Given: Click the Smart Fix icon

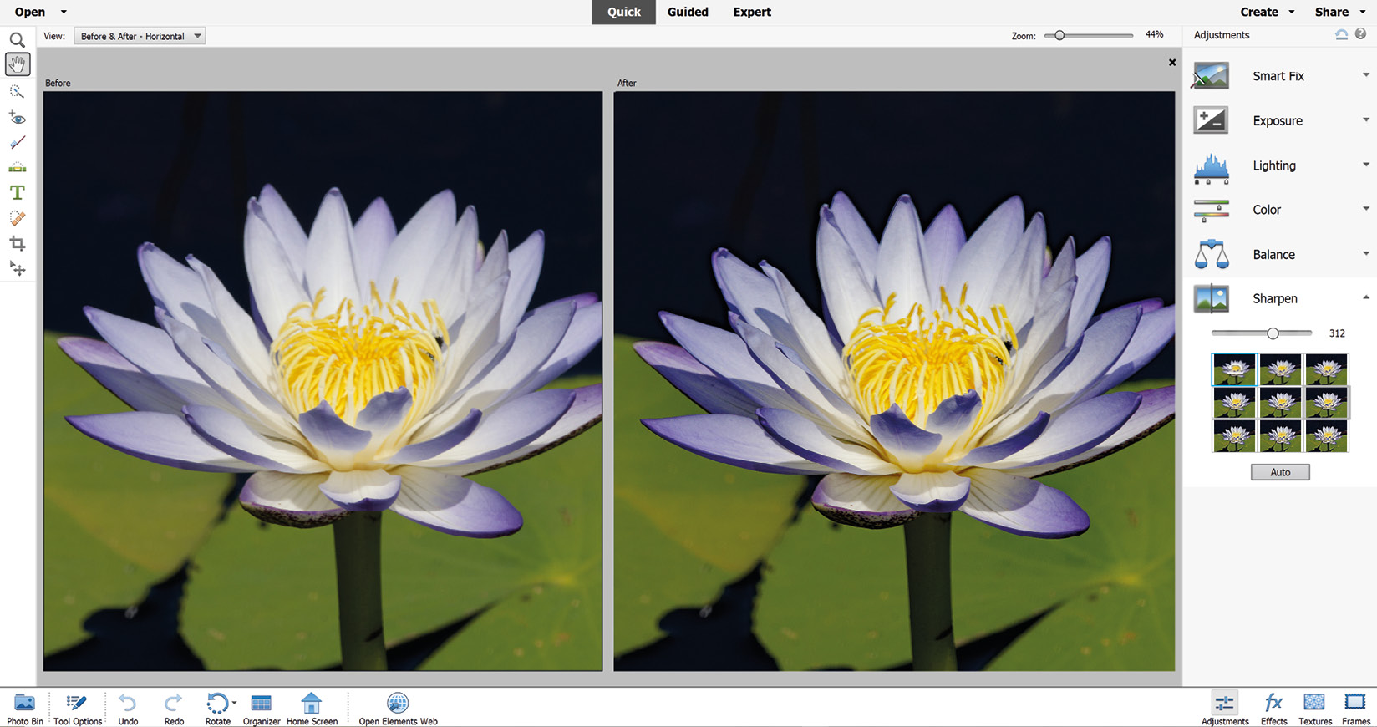Looking at the screenshot, I should 1211,76.
